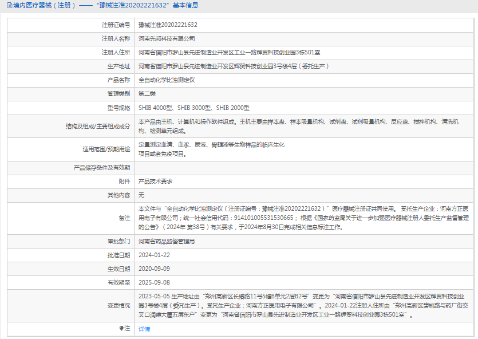Select the structure description starting 本产品由主机
The image size is (478, 339).
[x=298, y=126]
